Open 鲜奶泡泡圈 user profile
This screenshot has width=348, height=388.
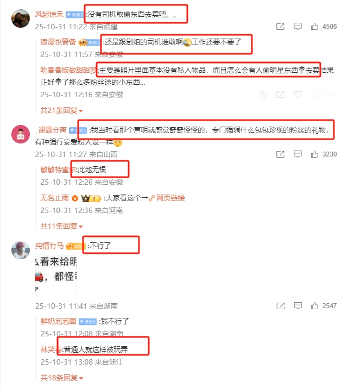pos(58,321)
